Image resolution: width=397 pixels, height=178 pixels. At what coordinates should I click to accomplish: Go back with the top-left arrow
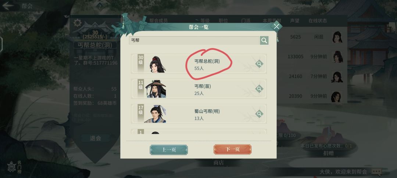(8, 6)
